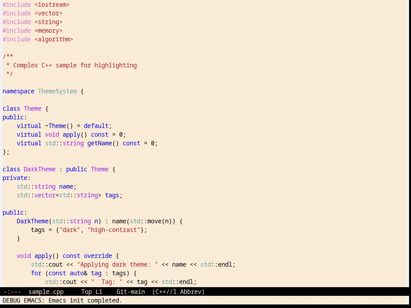Screen dimensions: 411x308
Task: Click the comment opener '/**'
Action: click(x=8, y=56)
